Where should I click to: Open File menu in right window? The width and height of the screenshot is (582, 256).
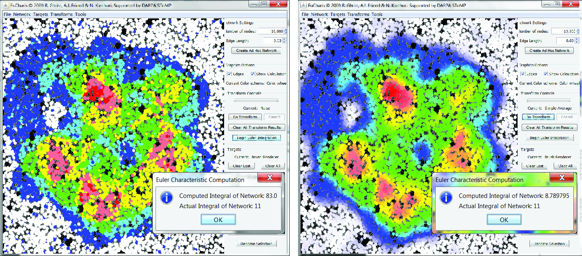(305, 14)
